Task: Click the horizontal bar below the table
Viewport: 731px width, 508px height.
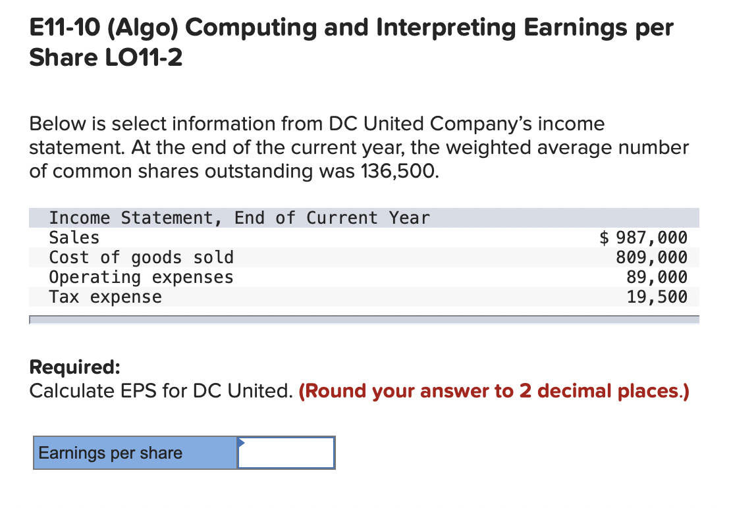Action: (364, 320)
